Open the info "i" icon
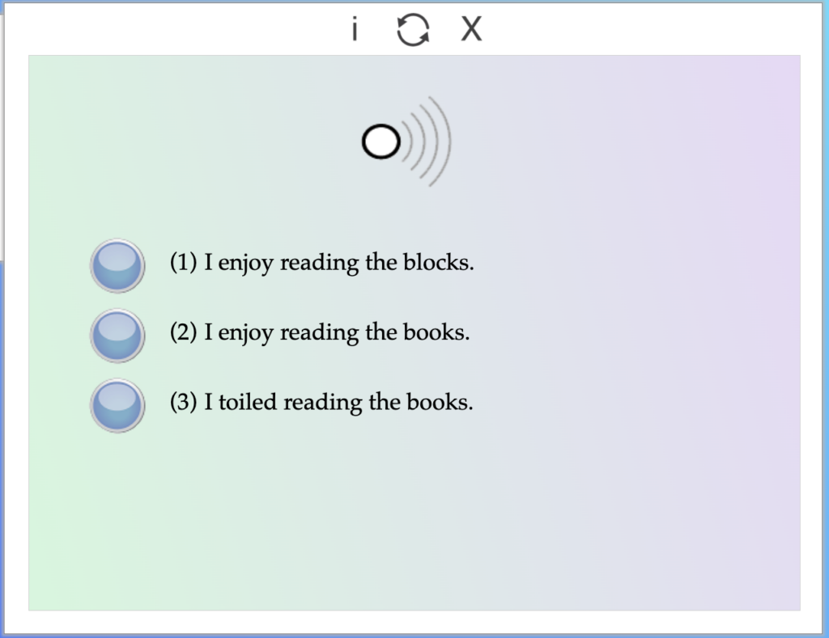The image size is (829, 638). click(355, 31)
